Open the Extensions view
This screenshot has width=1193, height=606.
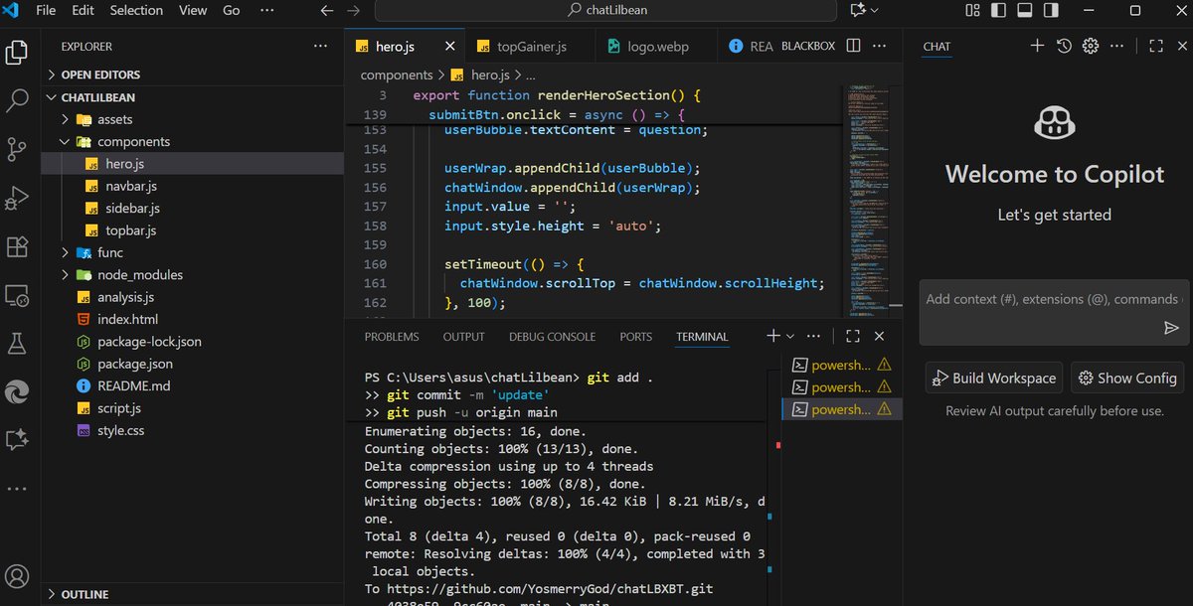click(17, 245)
